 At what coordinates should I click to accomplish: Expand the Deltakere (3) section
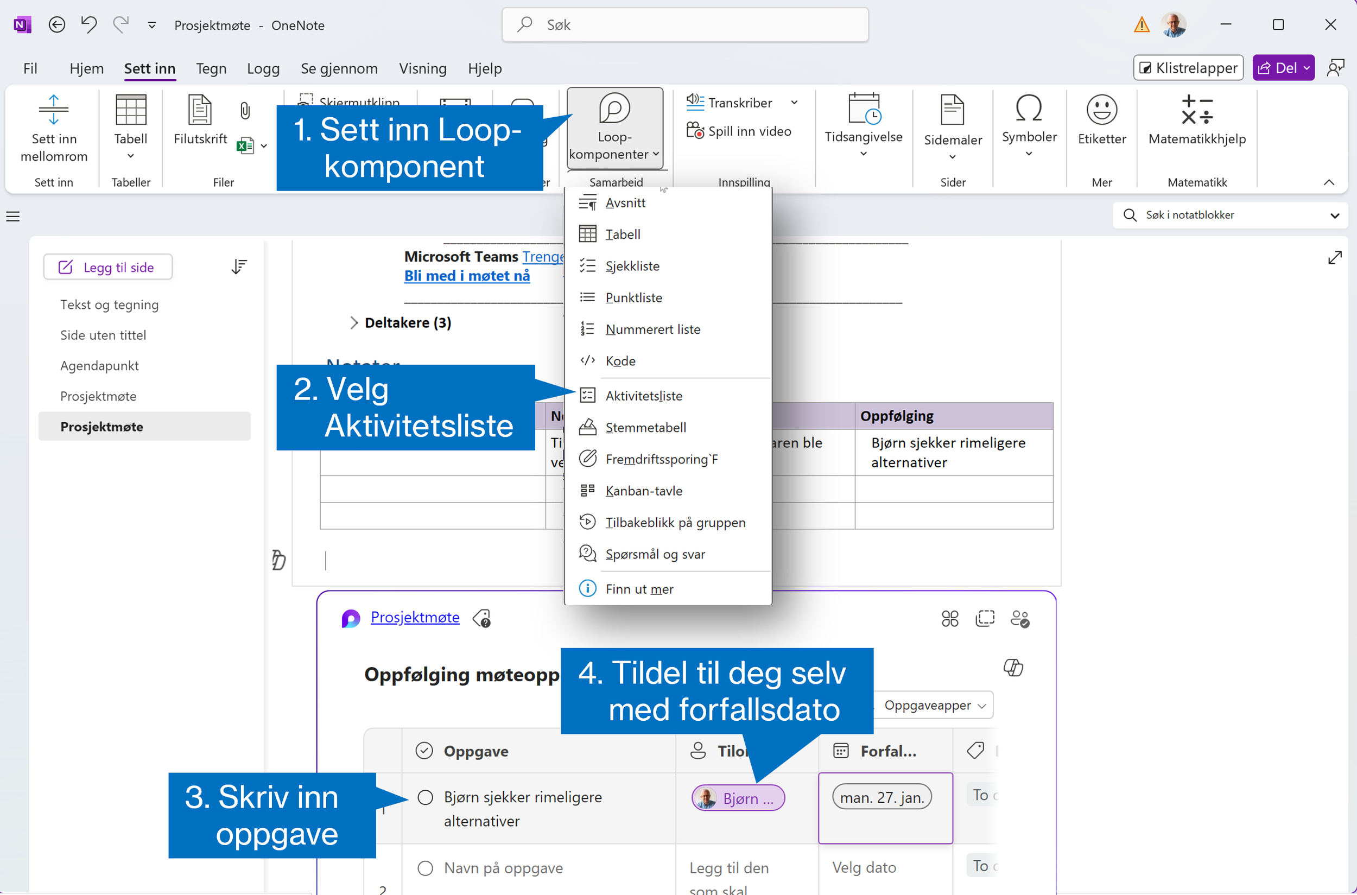coord(354,322)
